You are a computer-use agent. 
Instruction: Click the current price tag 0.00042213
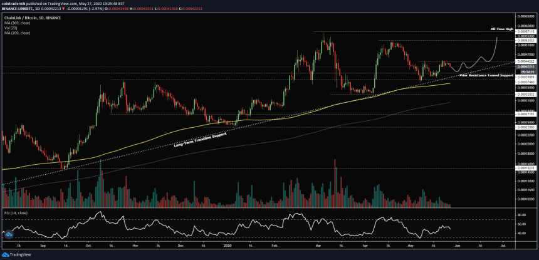coord(525,66)
